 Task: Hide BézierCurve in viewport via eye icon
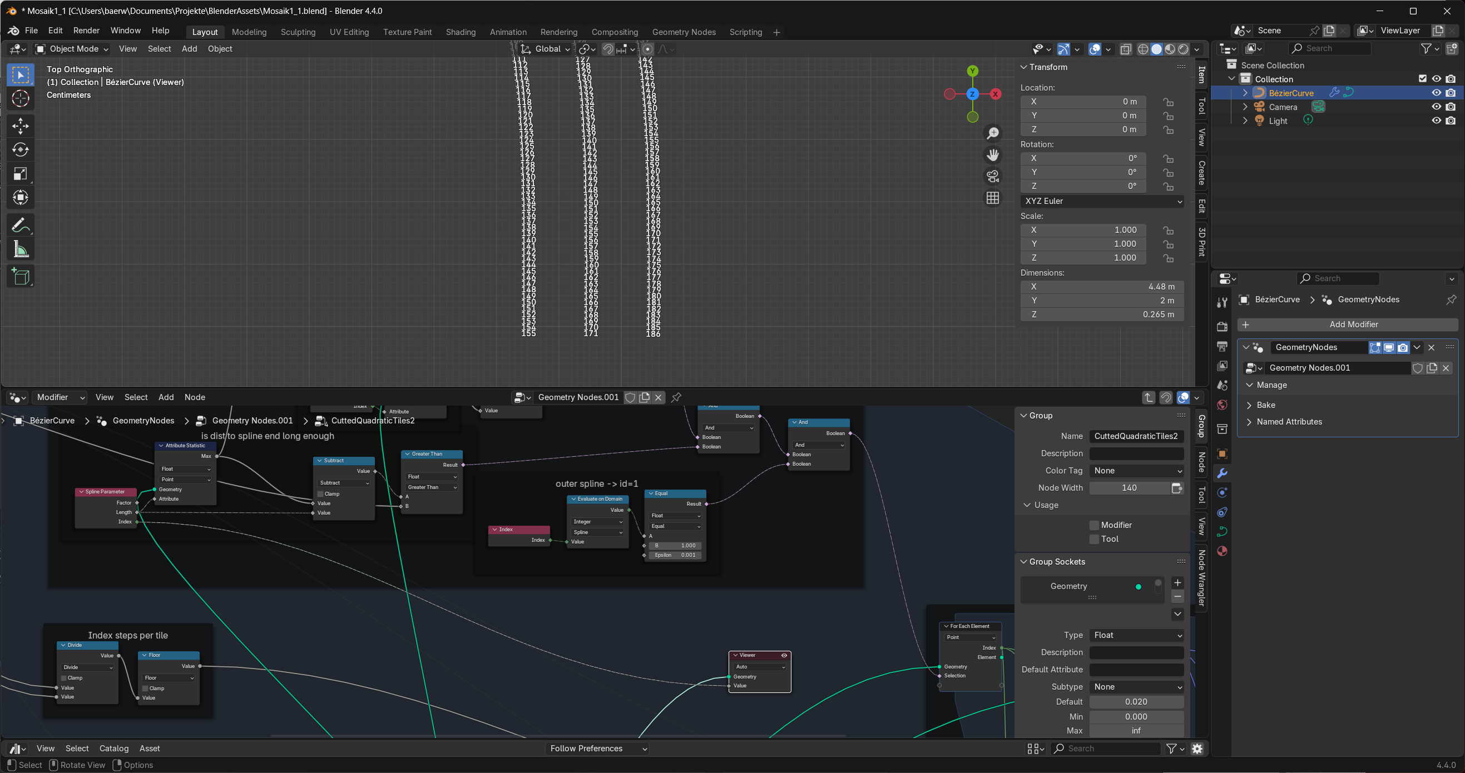click(1436, 93)
